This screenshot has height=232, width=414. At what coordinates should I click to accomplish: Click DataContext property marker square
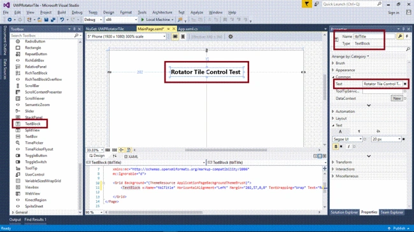coord(405,99)
